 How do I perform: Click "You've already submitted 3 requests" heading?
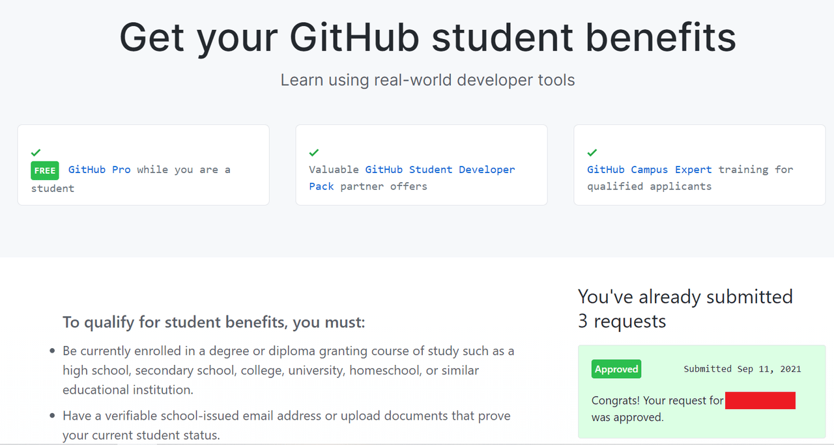pos(685,309)
